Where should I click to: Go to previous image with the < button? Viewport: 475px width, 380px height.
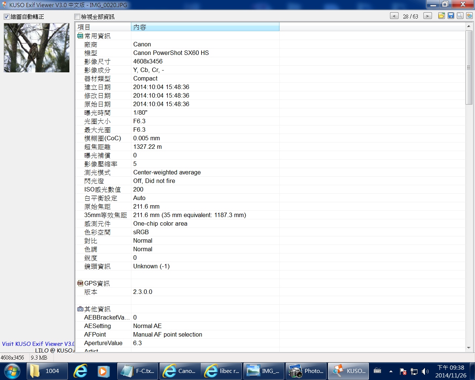[x=394, y=16]
